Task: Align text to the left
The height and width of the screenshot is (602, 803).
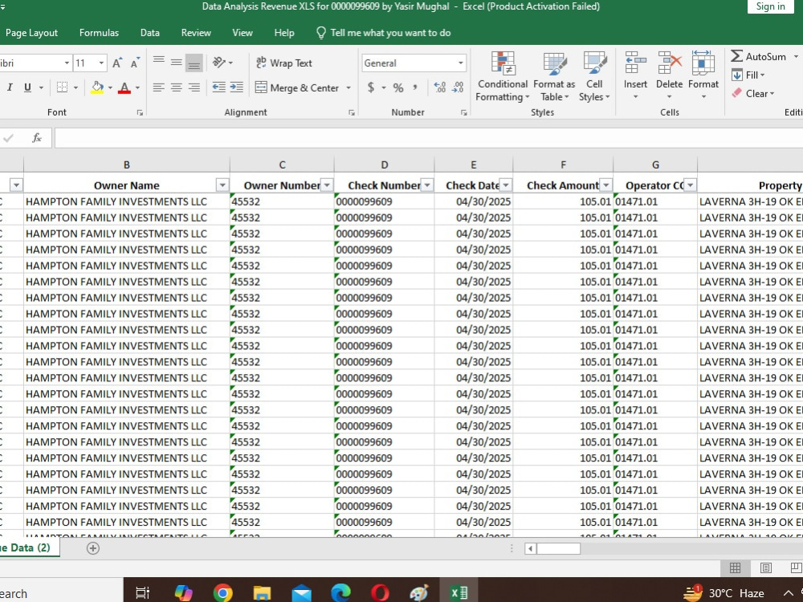Action: tap(159, 87)
